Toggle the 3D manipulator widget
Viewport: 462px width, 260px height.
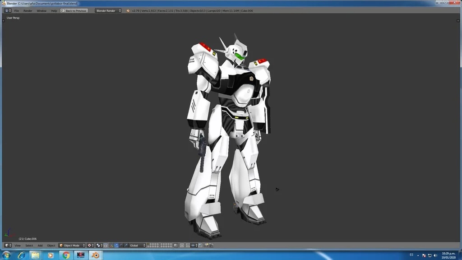(x=111, y=245)
